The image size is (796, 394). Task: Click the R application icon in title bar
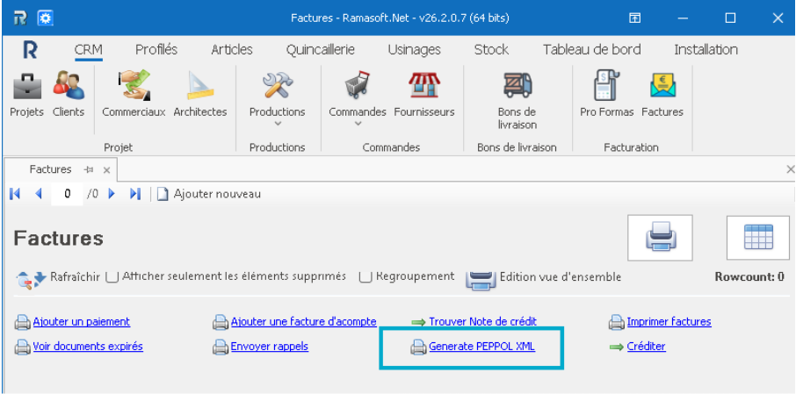(x=20, y=18)
